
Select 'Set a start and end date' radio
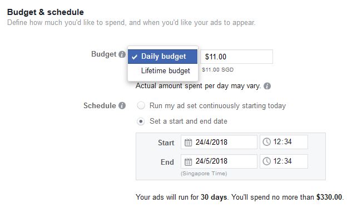141,121
